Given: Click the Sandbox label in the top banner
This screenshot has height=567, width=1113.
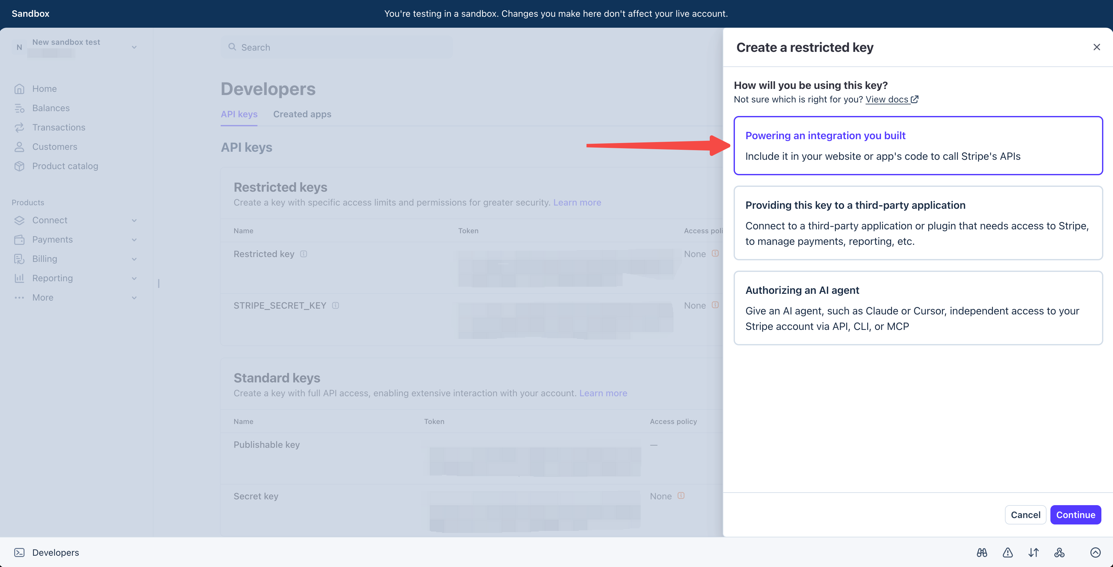Looking at the screenshot, I should click(x=30, y=14).
